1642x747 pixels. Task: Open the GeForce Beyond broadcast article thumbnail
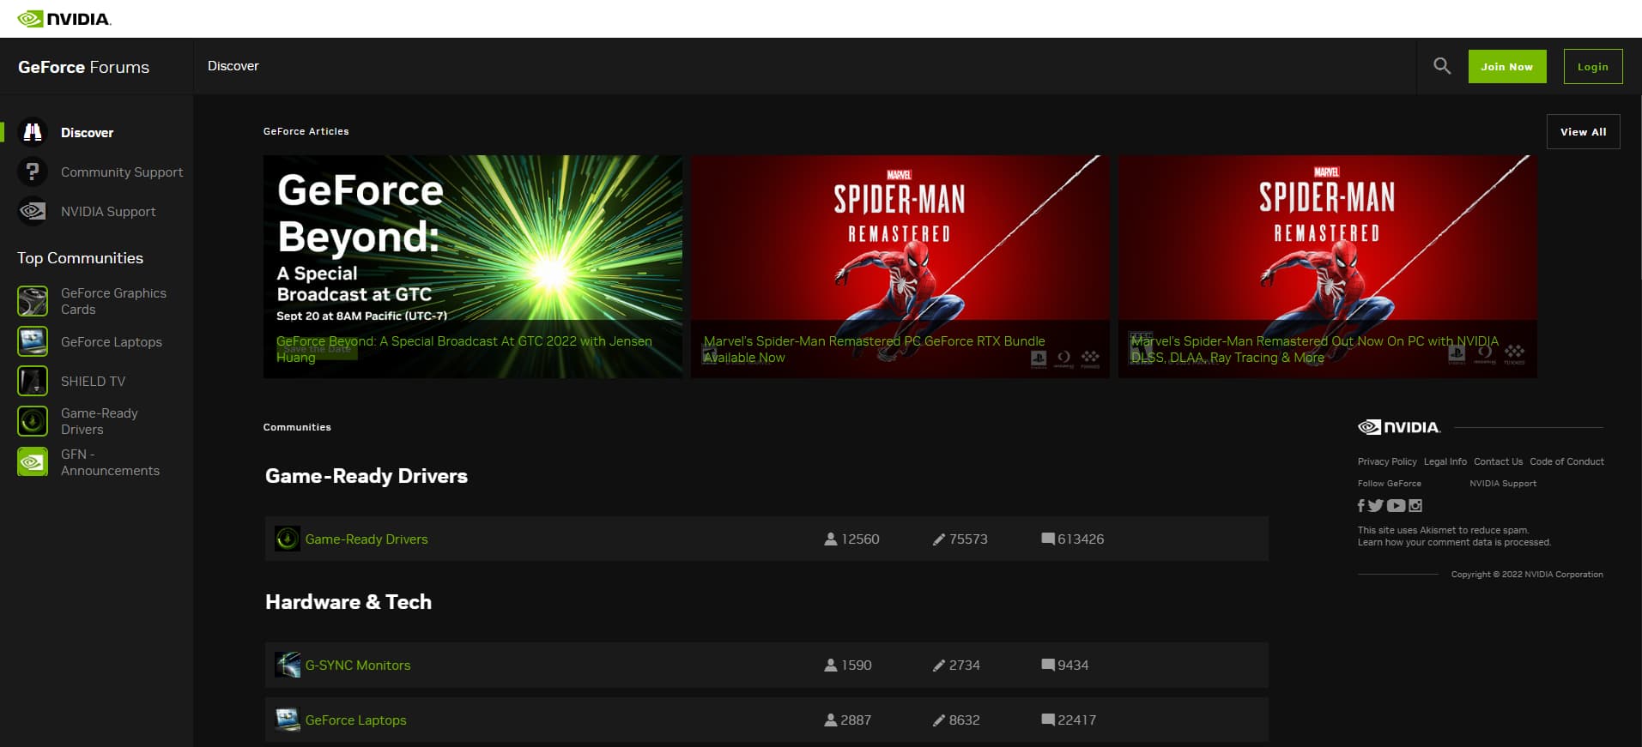tap(473, 267)
